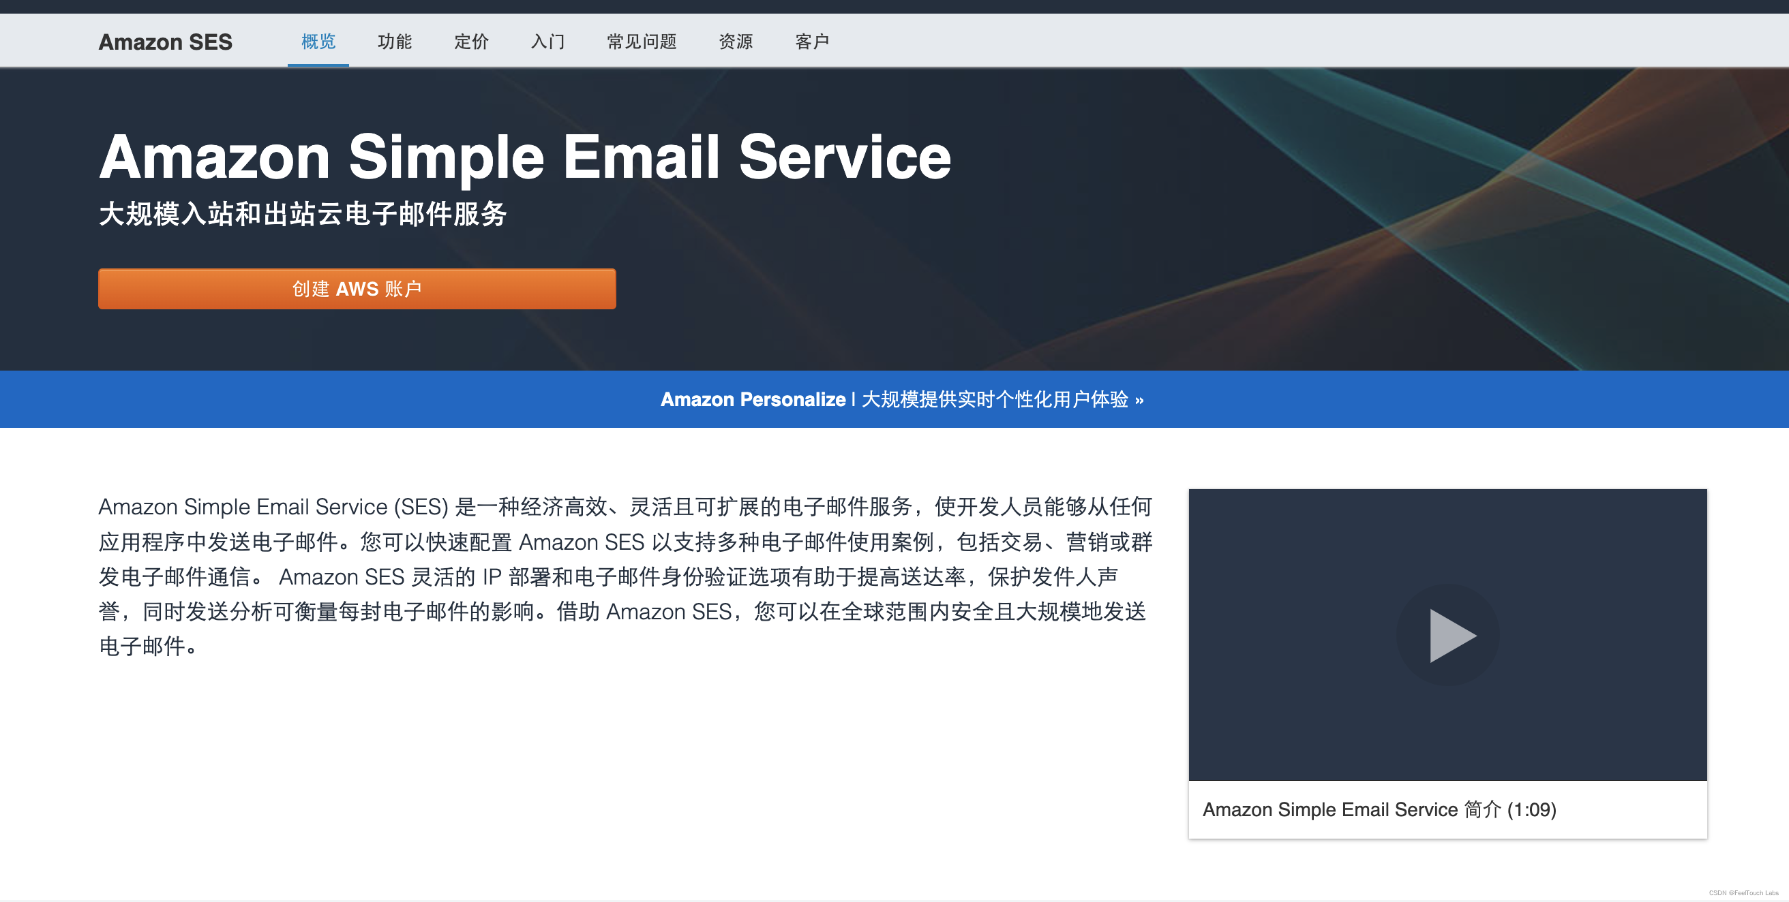Switch to the 功能 tab
Image resolution: width=1789 pixels, height=902 pixels.
pyautogui.click(x=395, y=42)
